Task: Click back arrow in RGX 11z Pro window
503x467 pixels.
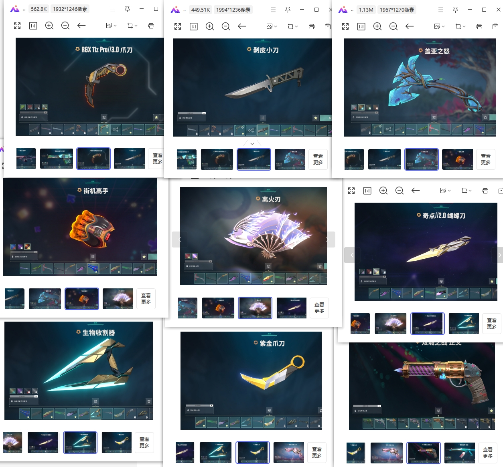Action: click(x=81, y=26)
